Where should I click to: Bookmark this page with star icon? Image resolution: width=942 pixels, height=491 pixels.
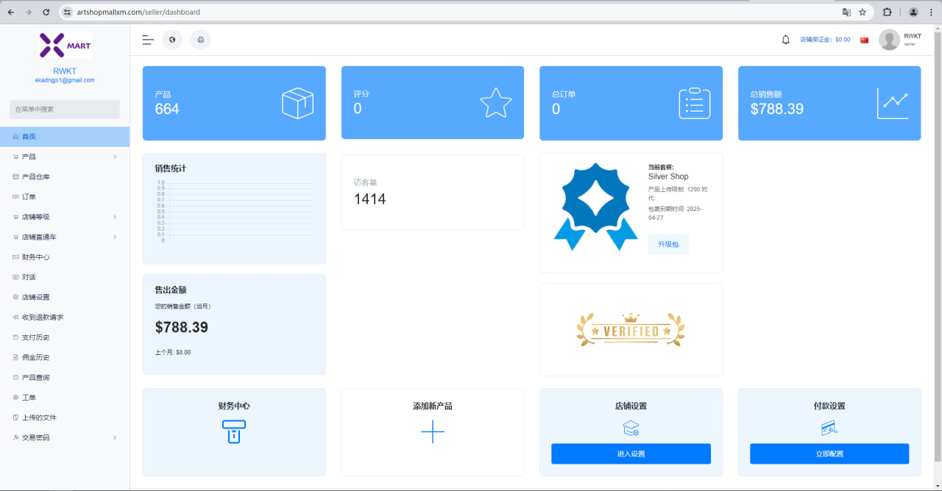pyautogui.click(x=863, y=12)
